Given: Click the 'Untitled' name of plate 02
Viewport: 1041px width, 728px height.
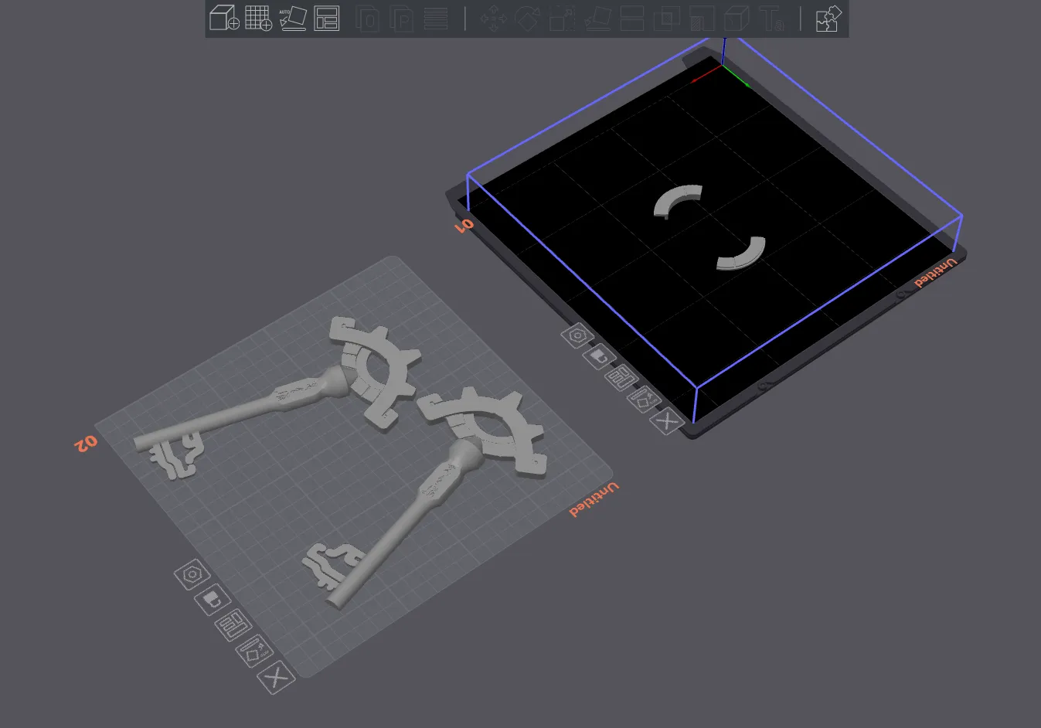Looking at the screenshot, I should click(x=594, y=499).
